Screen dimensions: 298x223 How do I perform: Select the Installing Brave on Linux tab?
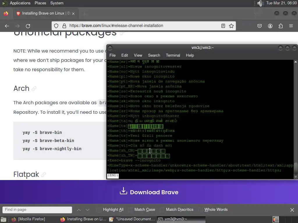click(46, 13)
